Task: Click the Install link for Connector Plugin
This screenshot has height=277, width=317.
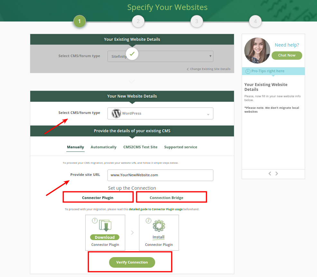Action: pos(158,237)
